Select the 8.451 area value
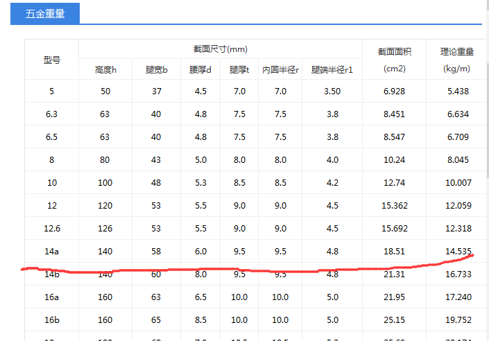The width and height of the screenshot is (489, 341). point(394,114)
